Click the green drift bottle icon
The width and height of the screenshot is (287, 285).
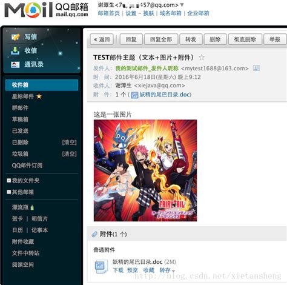tap(32, 207)
